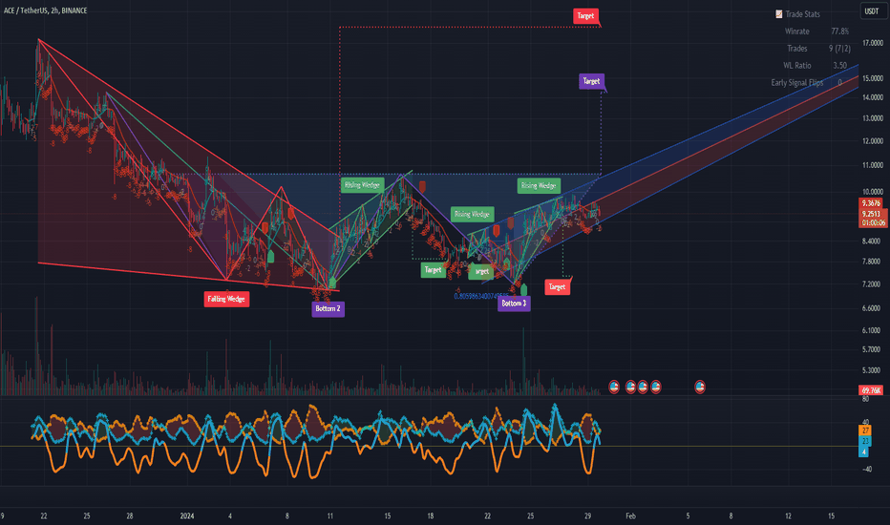This screenshot has height=525, width=890.
Task: Click the 11 date on the time axis
Action: [329, 515]
